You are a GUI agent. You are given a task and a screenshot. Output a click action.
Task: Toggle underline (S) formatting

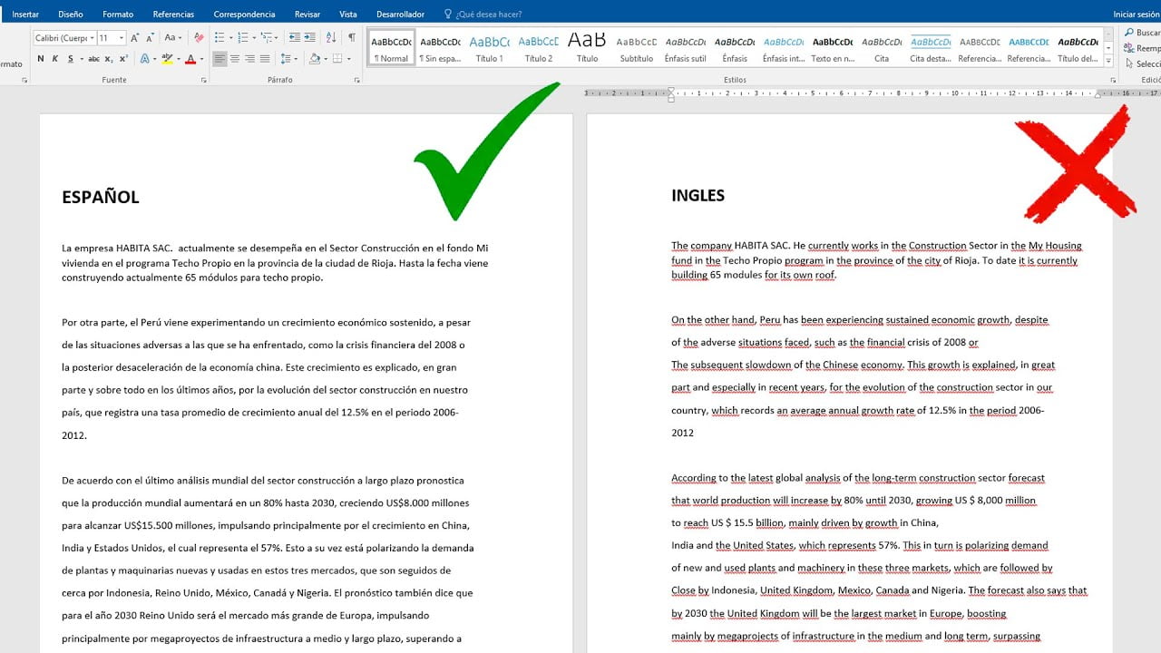coord(70,59)
